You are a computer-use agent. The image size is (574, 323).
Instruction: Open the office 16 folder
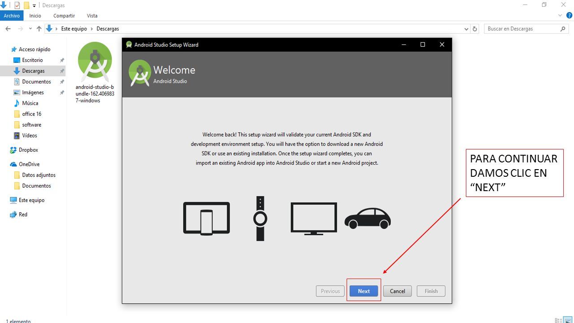point(31,114)
